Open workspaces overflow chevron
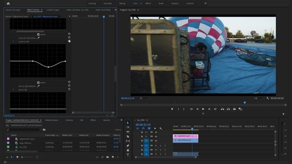Screen dimensions: 292x164 point(205,3)
